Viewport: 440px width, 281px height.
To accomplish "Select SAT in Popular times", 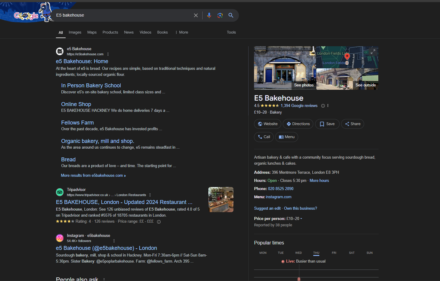I will [x=352, y=253].
